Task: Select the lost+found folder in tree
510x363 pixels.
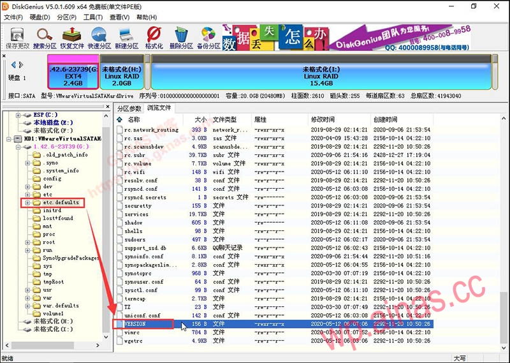Action: (58, 218)
